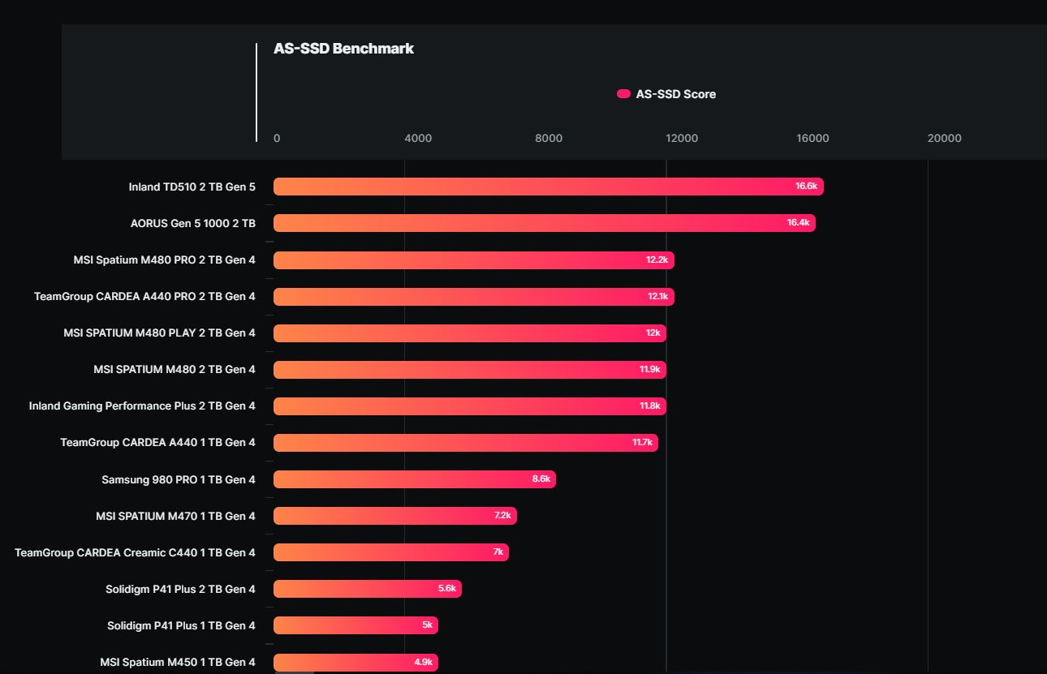Image resolution: width=1047 pixels, height=674 pixels.
Task: Click the Inland Gaming Performance Plus label
Action: [142, 406]
